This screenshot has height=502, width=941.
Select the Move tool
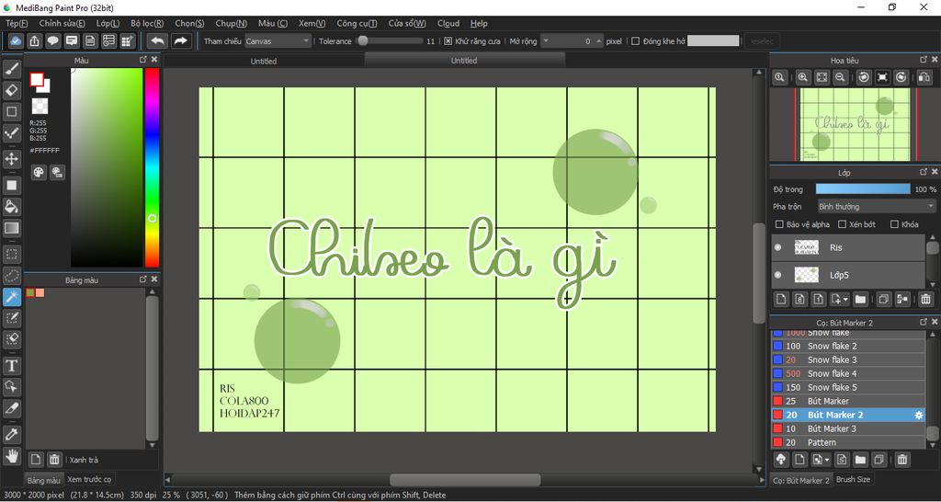click(11, 159)
